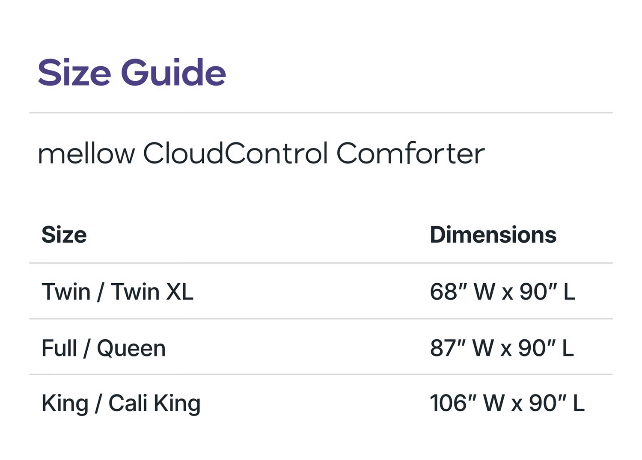The width and height of the screenshot is (642, 460).
Task: Click the 87″ W x 90″ L dimensions
Action: [502, 348]
